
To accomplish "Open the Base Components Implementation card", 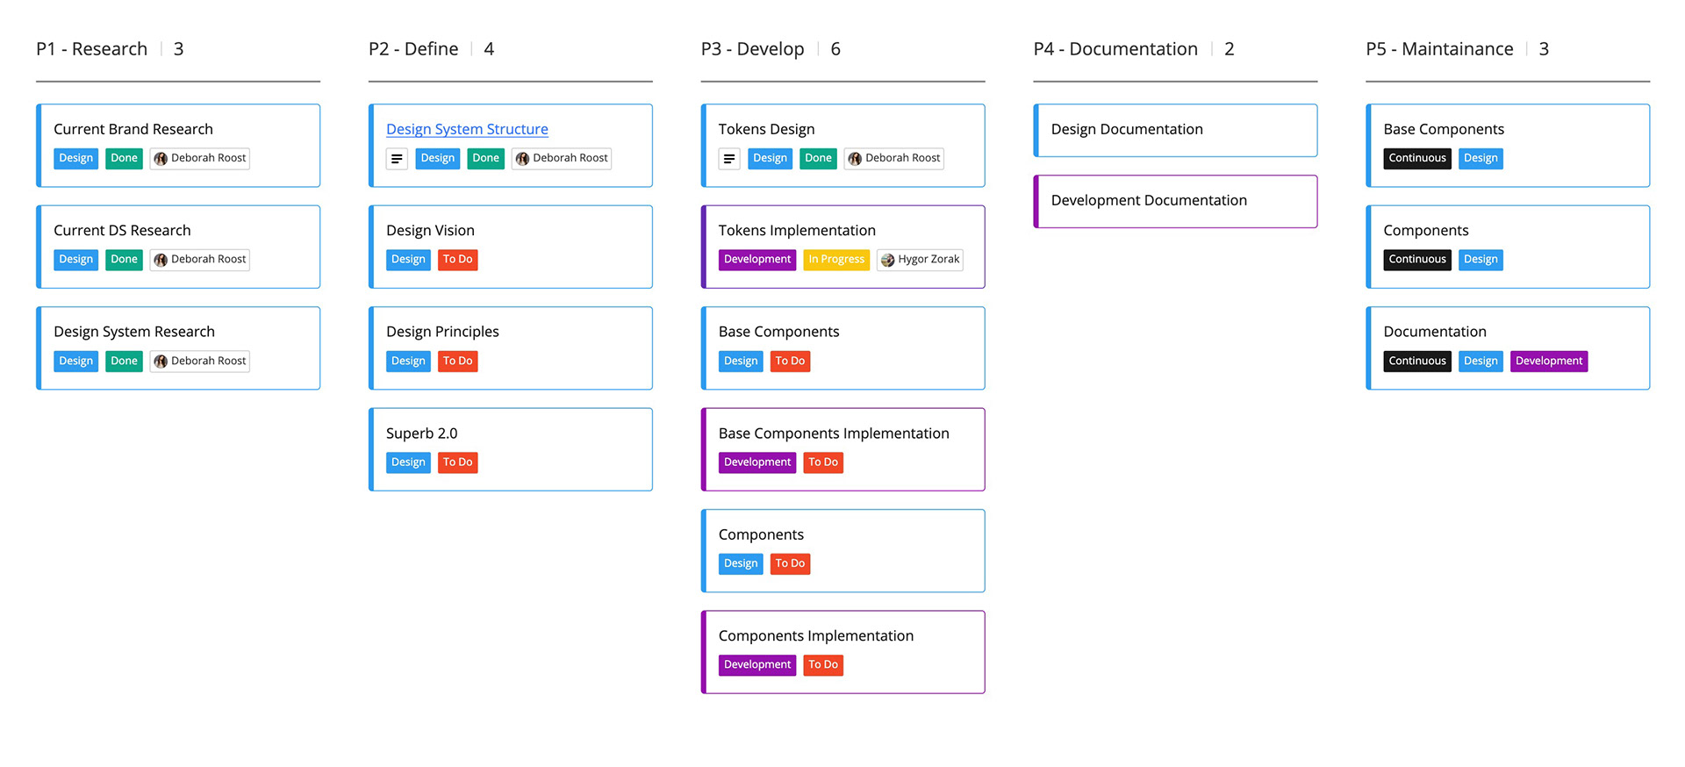I will 843,449.
